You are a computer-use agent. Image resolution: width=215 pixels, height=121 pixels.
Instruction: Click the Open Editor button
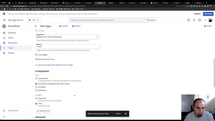(43, 111)
